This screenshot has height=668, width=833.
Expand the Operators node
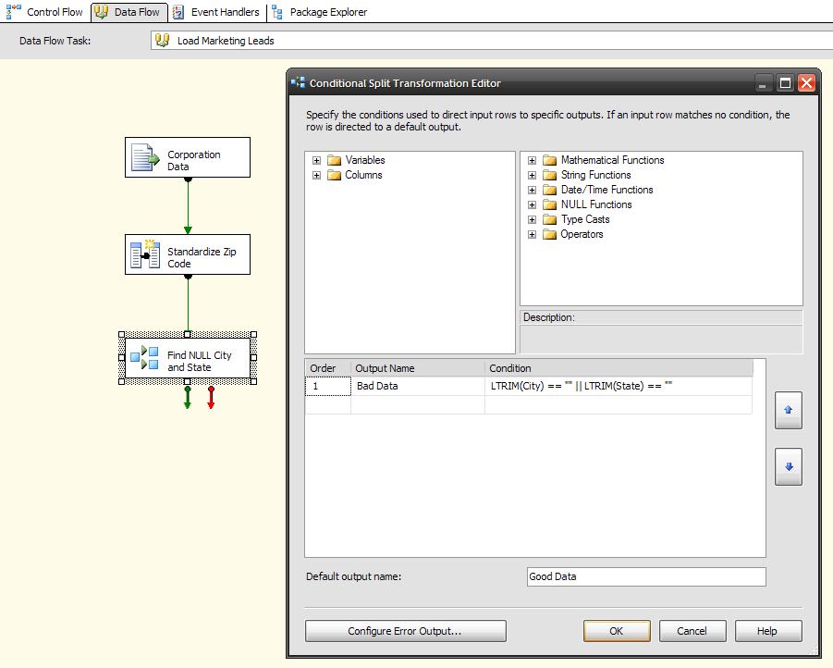[532, 235]
